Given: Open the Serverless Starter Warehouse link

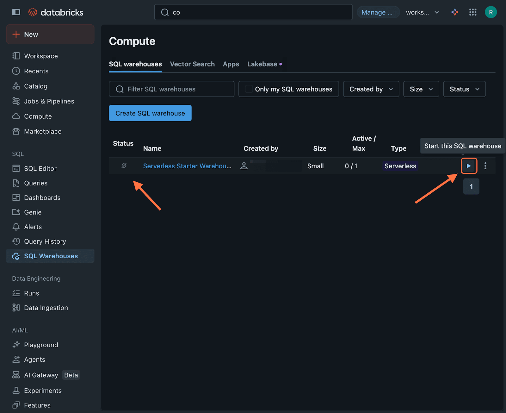Looking at the screenshot, I should [187, 166].
